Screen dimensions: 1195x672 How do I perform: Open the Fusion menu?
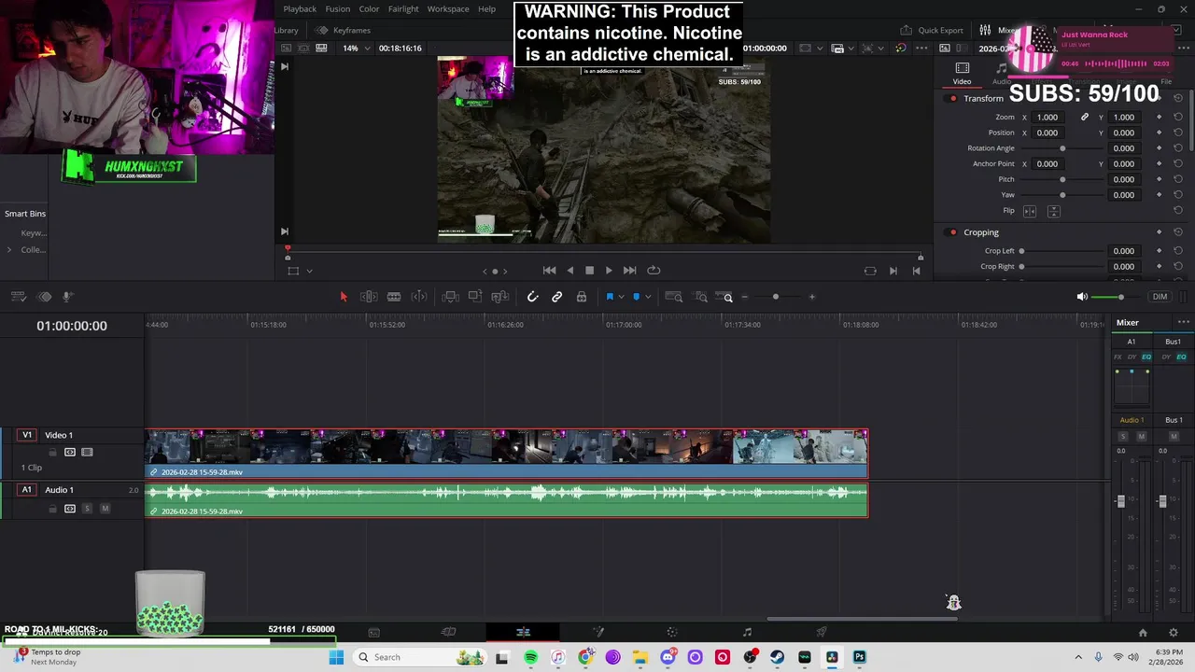[337, 8]
